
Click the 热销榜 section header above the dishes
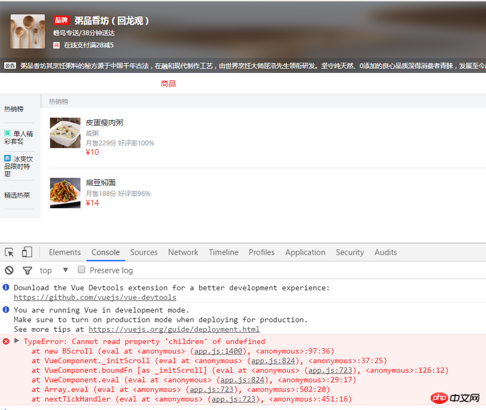pos(58,101)
